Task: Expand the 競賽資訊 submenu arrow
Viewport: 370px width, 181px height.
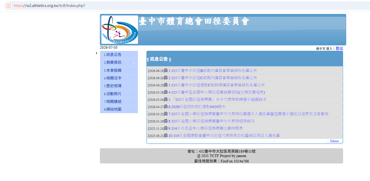Action: (134, 63)
